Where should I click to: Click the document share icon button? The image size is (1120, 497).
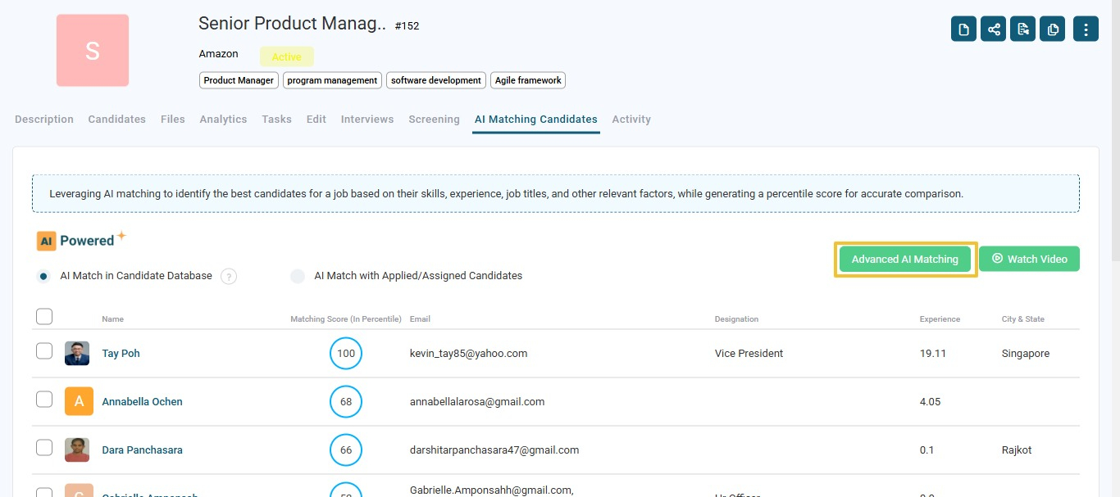(x=1023, y=29)
